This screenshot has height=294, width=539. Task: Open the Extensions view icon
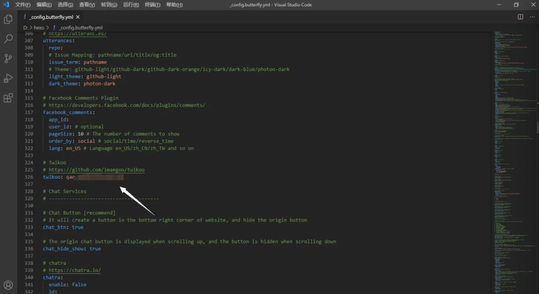(8, 98)
